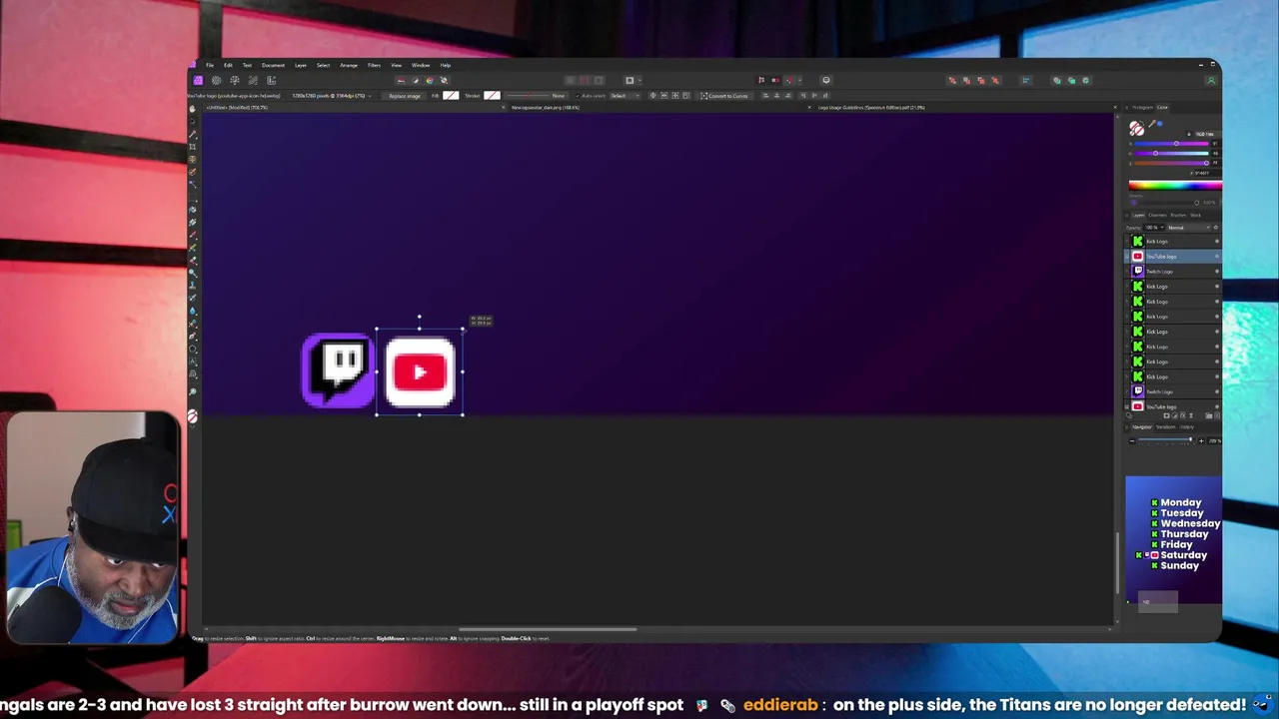Click the Add boolean operation icon
1279x719 pixels.
(1057, 80)
